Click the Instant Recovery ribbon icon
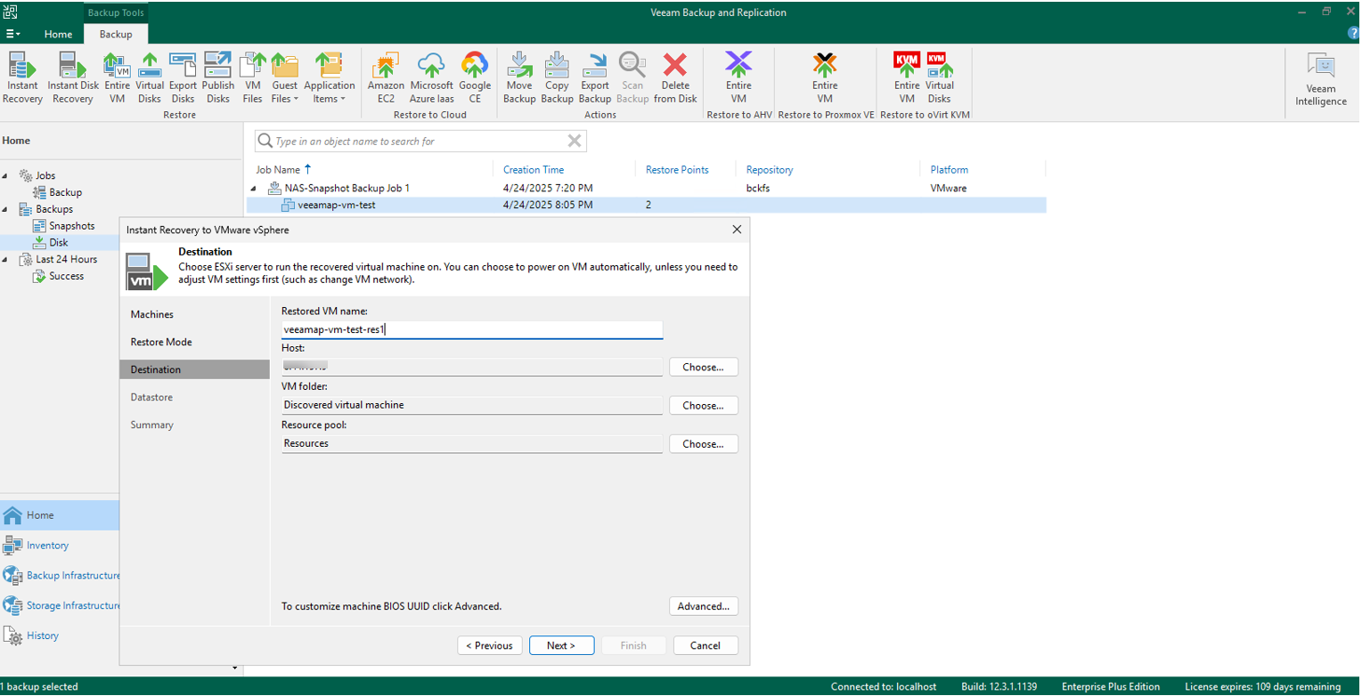Viewport: 1362px width, 696px height. click(22, 78)
